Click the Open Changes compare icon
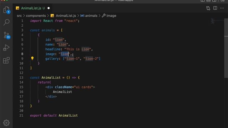 click(x=208, y=8)
